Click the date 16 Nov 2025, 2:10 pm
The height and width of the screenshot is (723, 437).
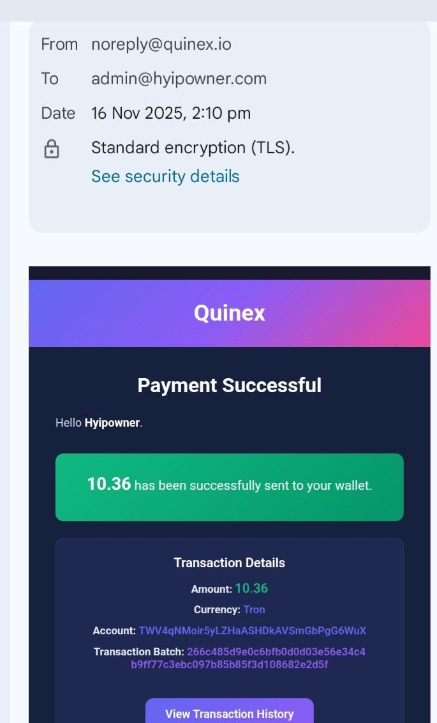coord(170,113)
